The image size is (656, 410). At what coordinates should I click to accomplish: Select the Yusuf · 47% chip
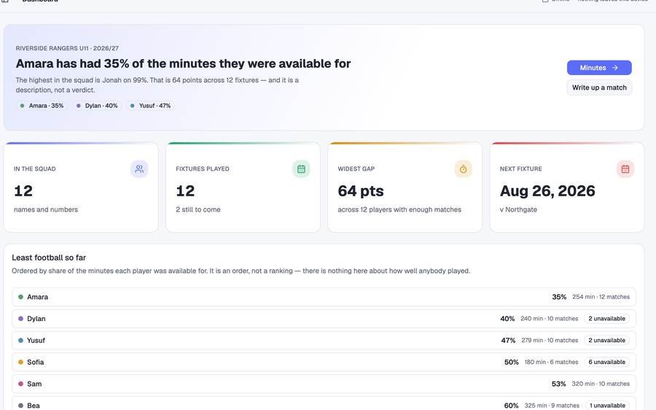point(149,106)
